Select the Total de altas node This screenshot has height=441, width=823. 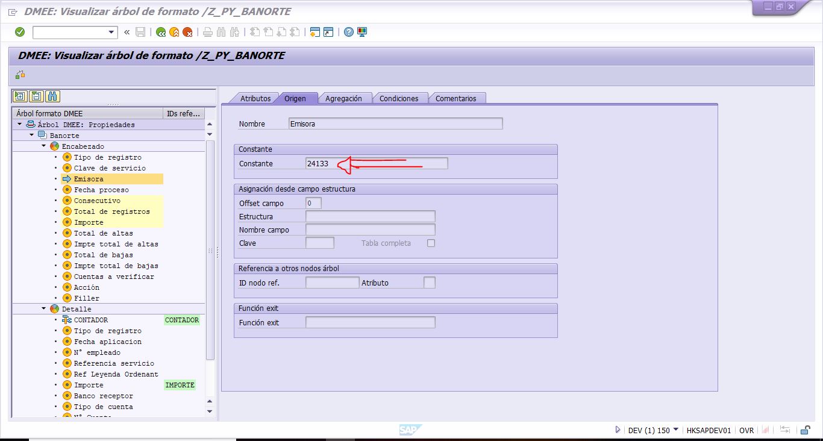click(x=103, y=233)
